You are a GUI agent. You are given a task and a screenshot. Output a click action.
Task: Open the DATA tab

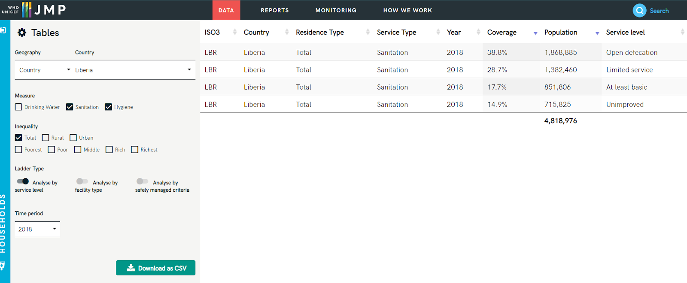click(226, 10)
